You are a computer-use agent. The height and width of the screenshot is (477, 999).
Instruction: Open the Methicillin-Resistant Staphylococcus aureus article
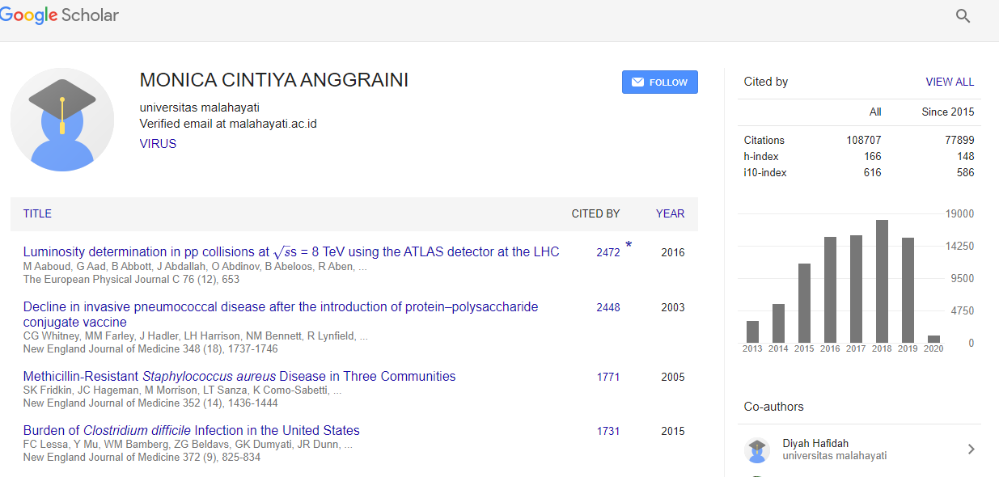point(239,377)
